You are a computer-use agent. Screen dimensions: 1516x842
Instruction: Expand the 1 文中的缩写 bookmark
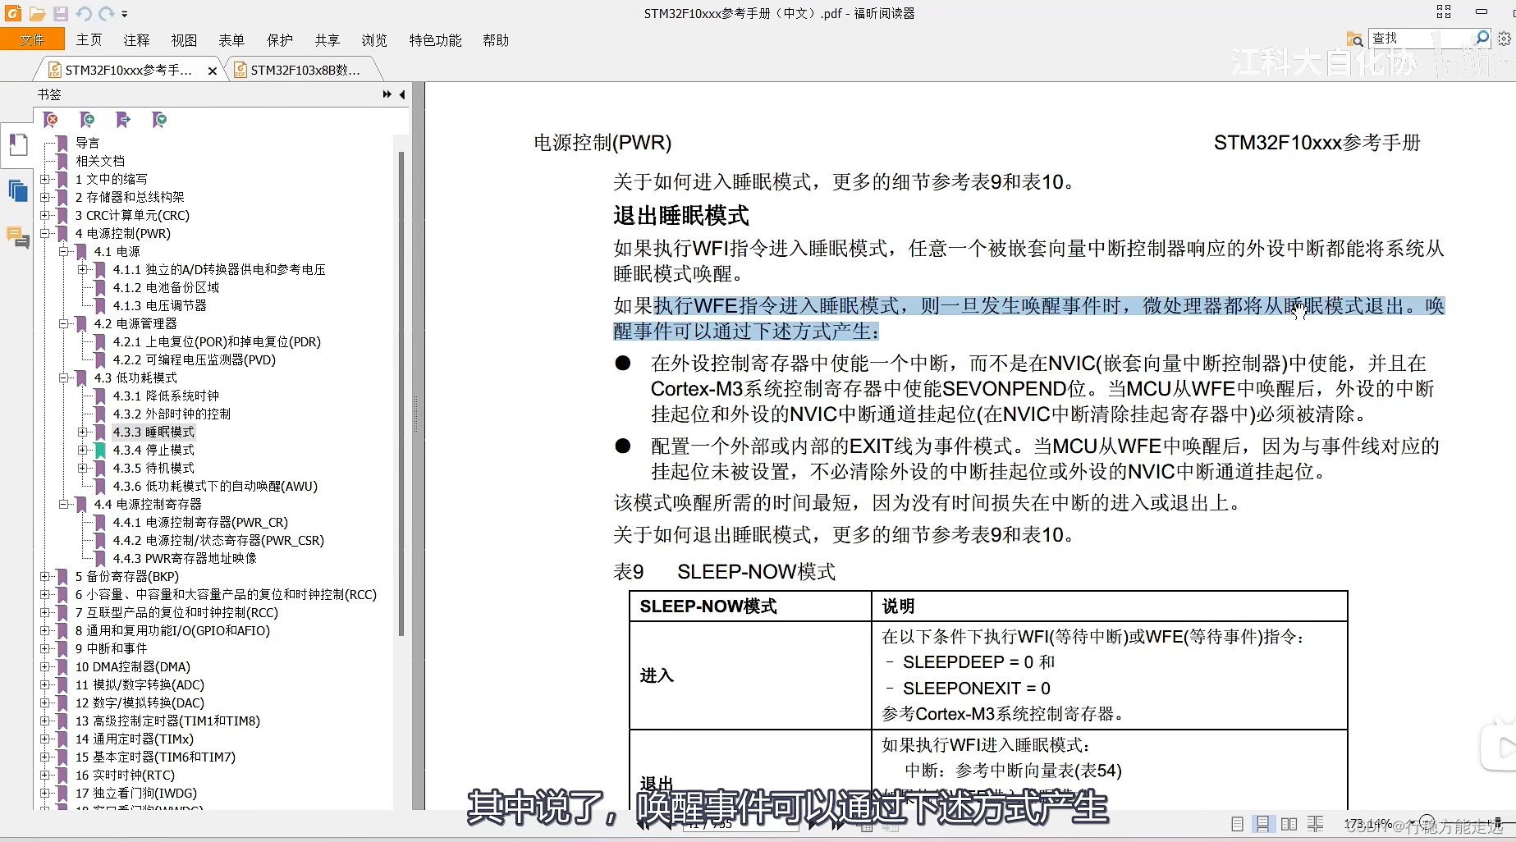[46, 179]
